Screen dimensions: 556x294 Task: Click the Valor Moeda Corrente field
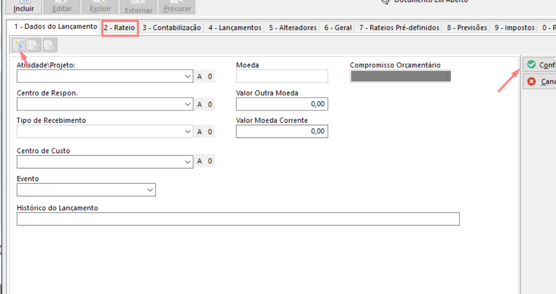(282, 132)
